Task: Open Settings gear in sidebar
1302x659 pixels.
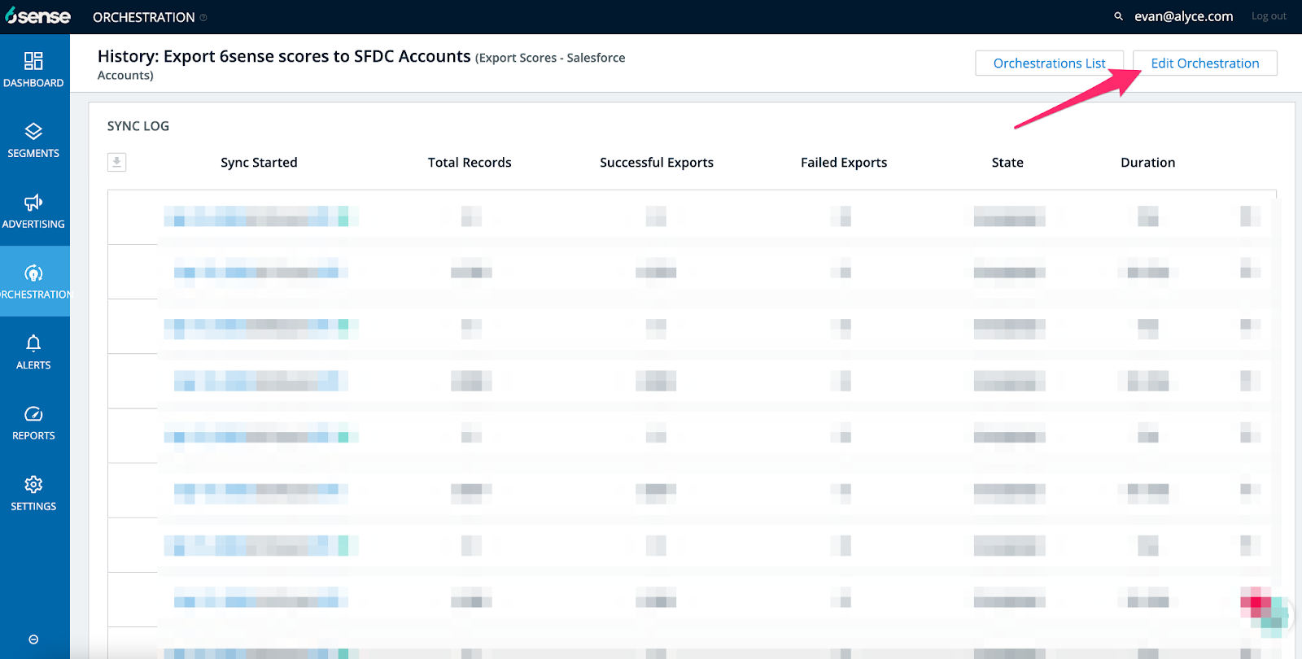Action: [33, 493]
